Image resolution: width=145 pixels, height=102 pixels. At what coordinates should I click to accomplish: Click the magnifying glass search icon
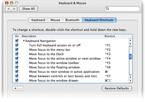coord(108,9)
